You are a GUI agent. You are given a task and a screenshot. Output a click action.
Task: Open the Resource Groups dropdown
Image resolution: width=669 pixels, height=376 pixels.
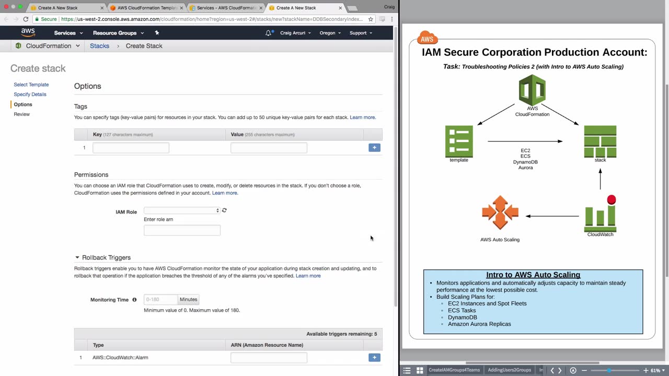point(118,33)
